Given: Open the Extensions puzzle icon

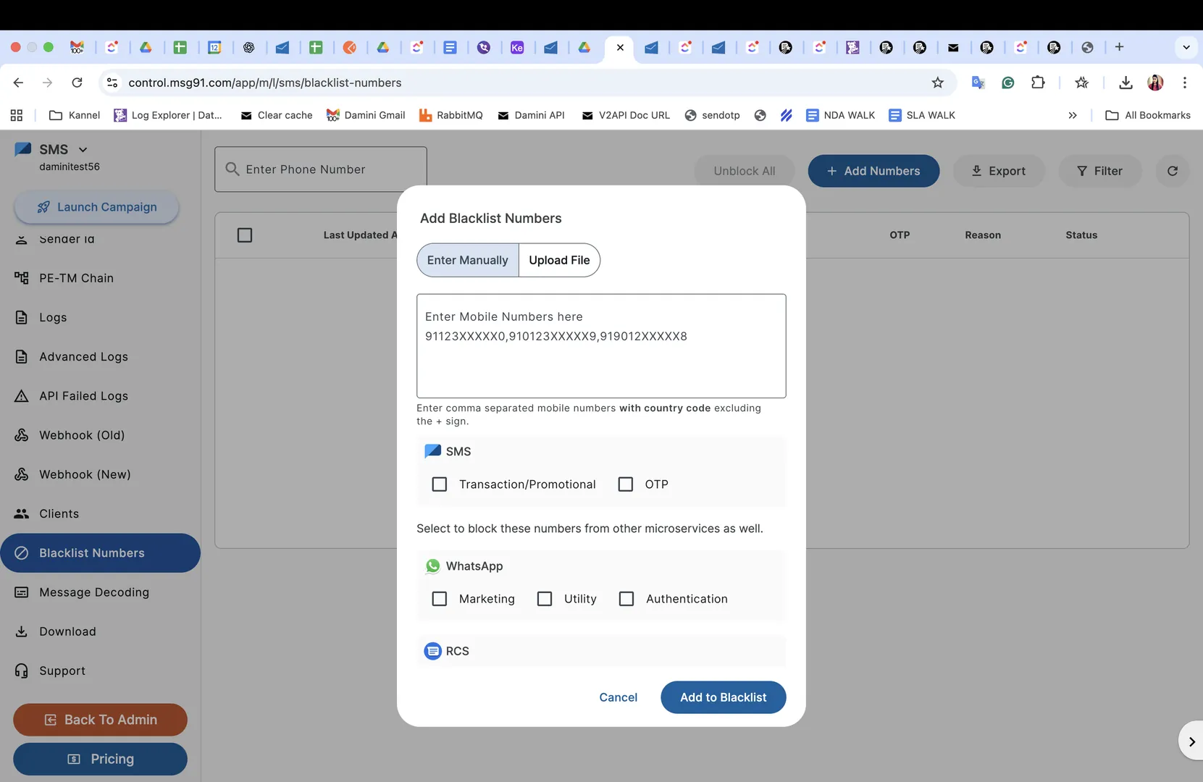Looking at the screenshot, I should (x=1038, y=83).
